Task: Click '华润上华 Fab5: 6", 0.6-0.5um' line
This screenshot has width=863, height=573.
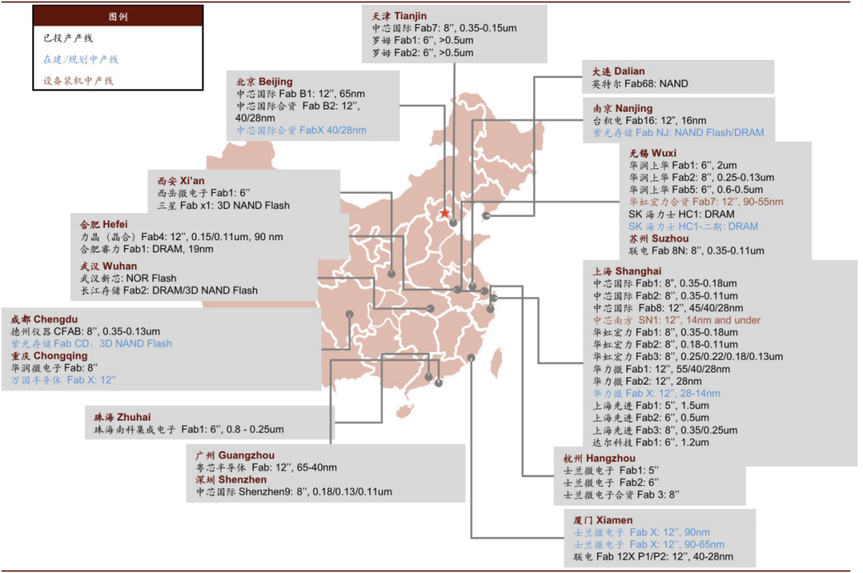Action: (x=696, y=190)
